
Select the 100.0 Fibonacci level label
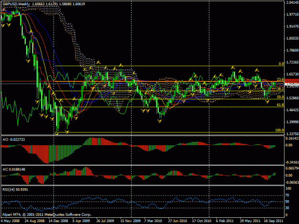[279, 130]
